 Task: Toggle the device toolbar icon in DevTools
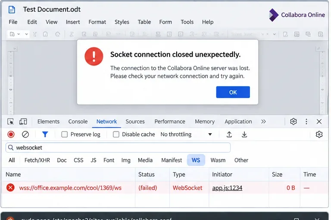(23, 122)
